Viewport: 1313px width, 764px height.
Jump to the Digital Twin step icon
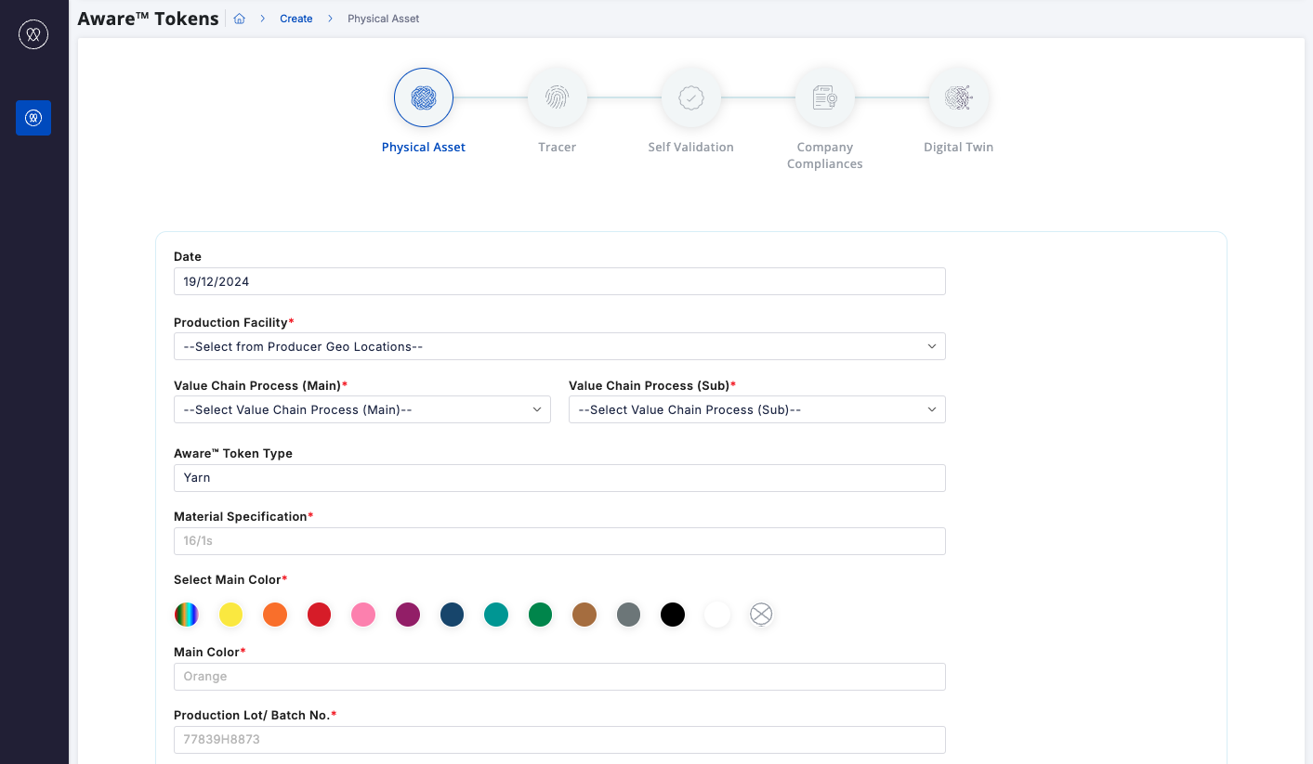point(958,97)
